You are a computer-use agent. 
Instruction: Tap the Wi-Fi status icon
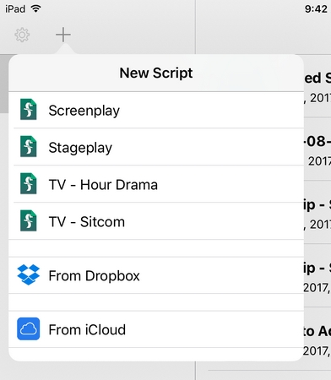coord(36,8)
